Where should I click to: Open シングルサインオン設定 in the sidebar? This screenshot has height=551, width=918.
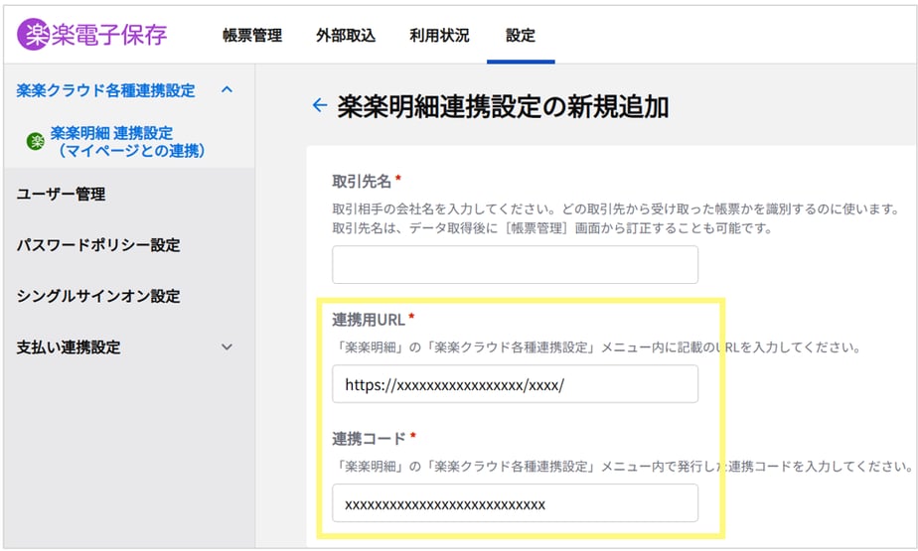98,296
